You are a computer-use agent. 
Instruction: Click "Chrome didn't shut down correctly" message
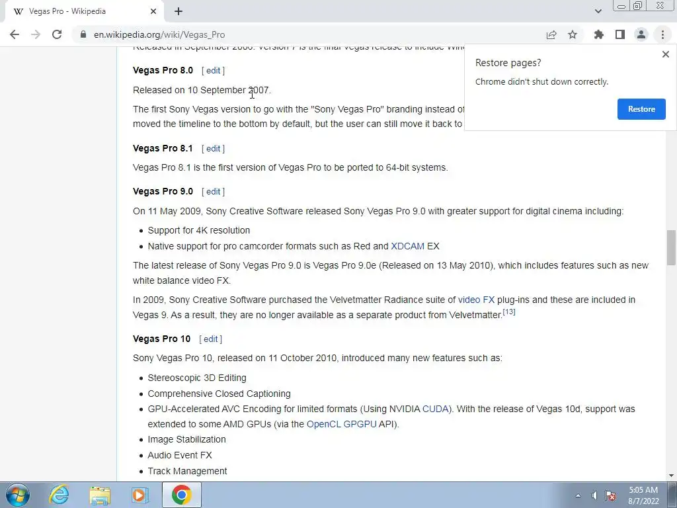tap(541, 82)
